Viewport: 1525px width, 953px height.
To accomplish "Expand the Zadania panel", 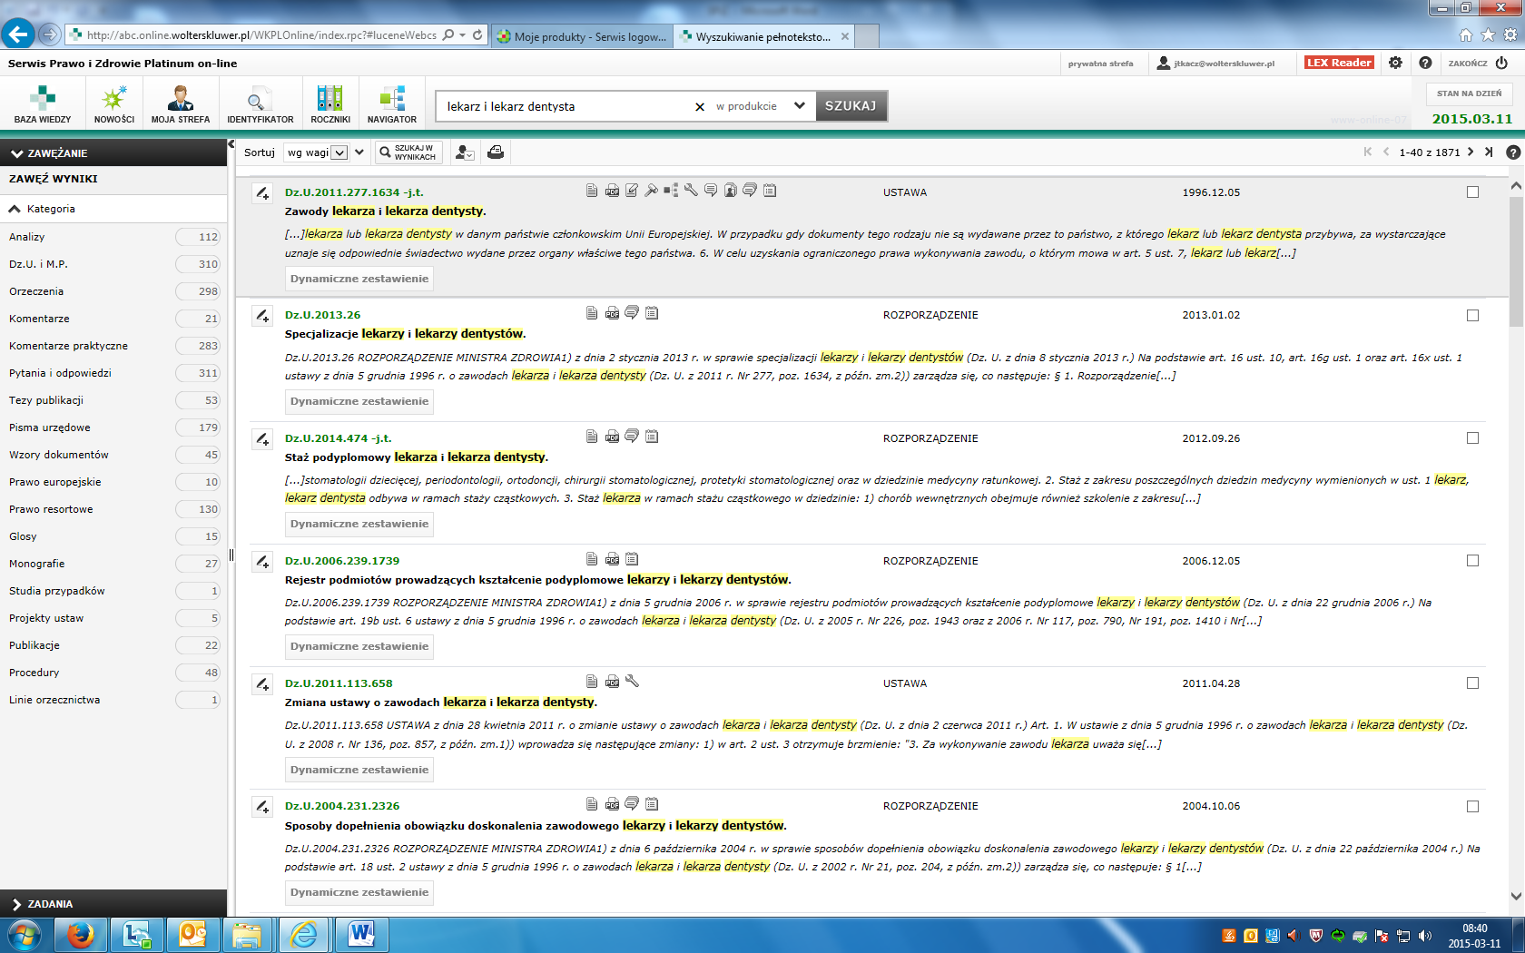I will [x=113, y=904].
